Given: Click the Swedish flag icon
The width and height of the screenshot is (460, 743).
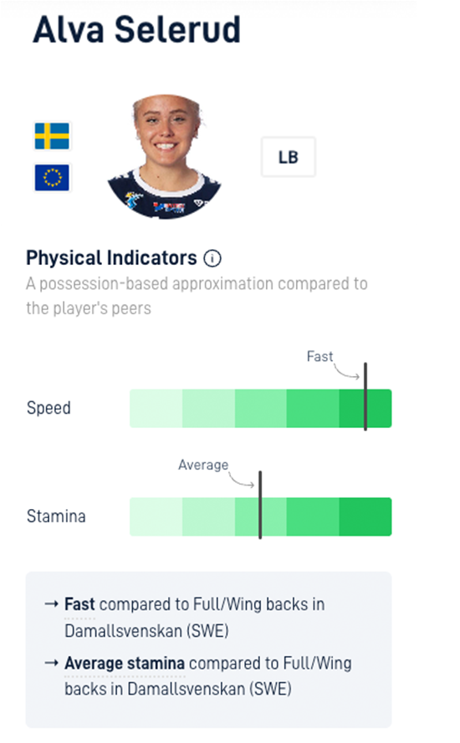Looking at the screenshot, I should pyautogui.click(x=52, y=136).
